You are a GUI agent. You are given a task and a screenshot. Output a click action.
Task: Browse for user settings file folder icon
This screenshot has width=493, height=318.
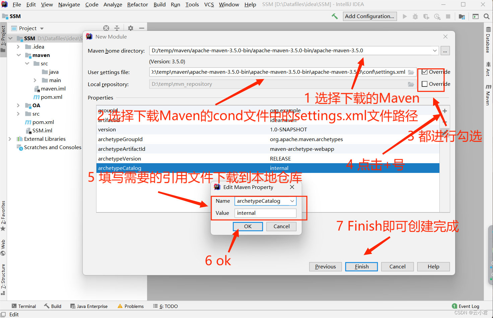pos(411,72)
